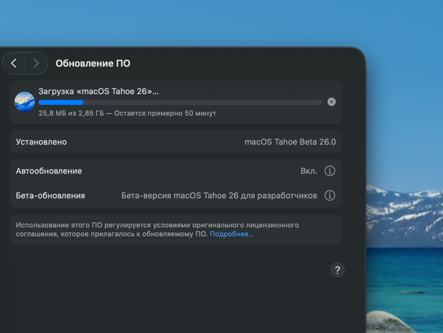443x333 pixels.
Task: Click the download progress bar
Action: (x=180, y=102)
